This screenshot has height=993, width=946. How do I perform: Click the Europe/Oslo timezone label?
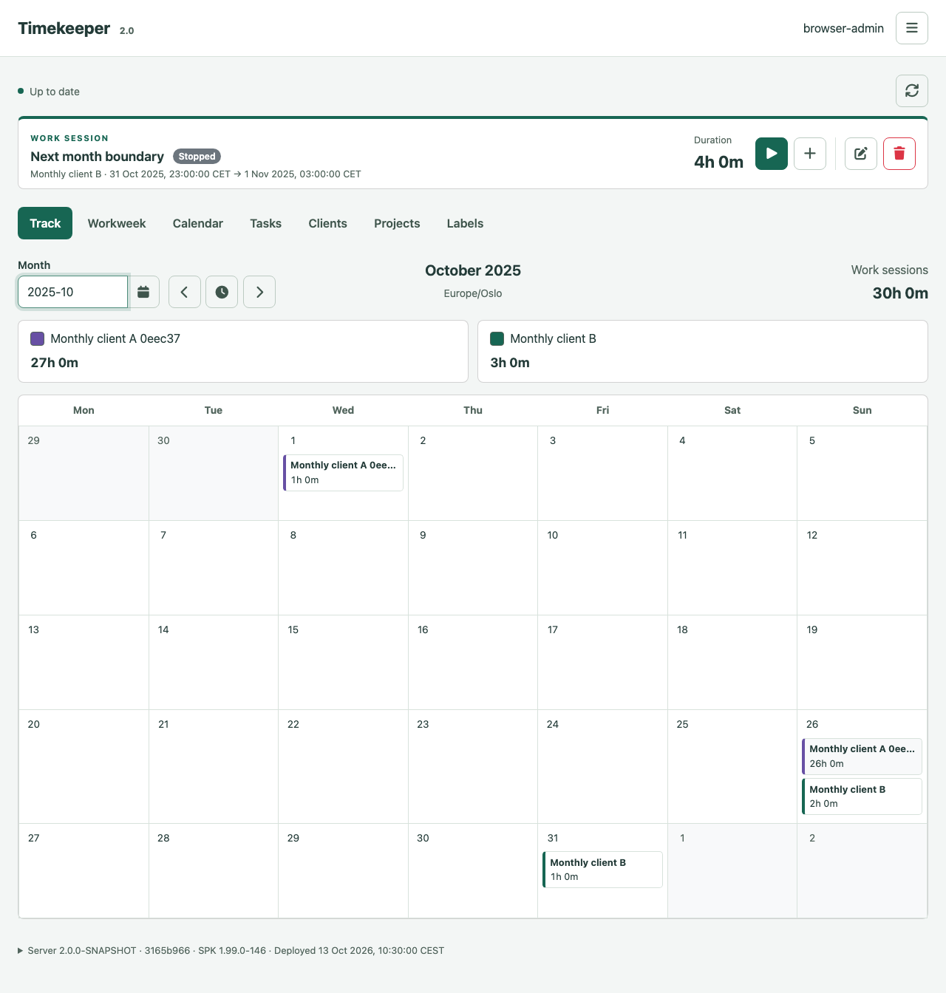473,293
